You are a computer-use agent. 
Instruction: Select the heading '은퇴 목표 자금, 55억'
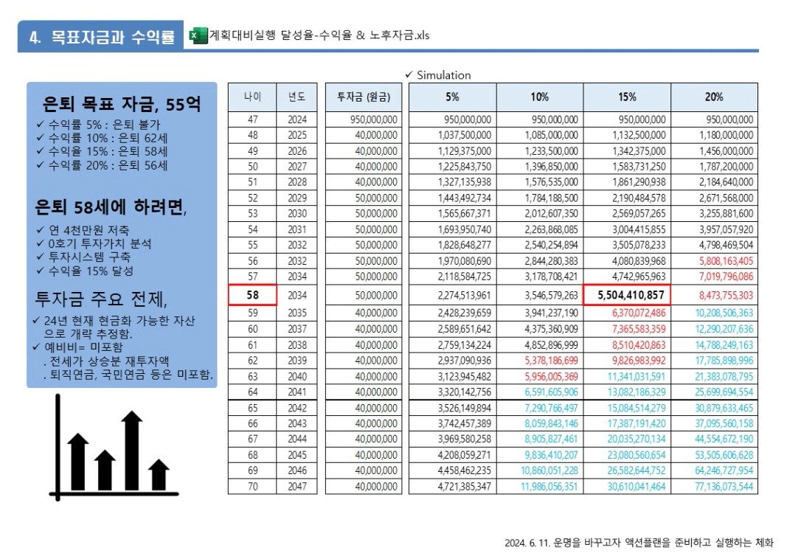121,105
